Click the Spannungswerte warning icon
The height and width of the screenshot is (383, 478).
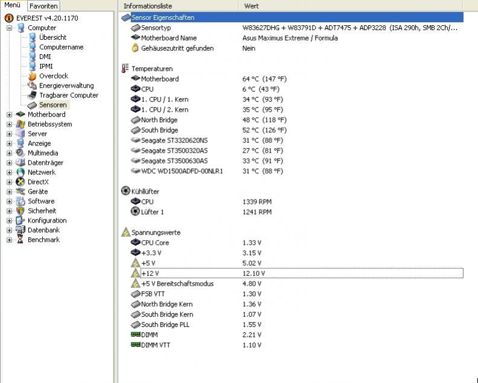click(x=126, y=232)
